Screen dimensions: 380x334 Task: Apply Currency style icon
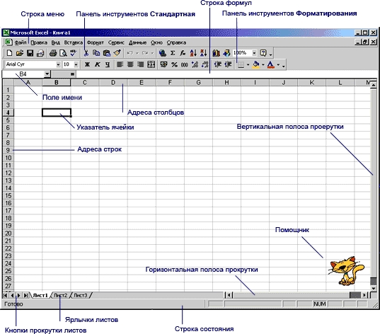point(164,64)
